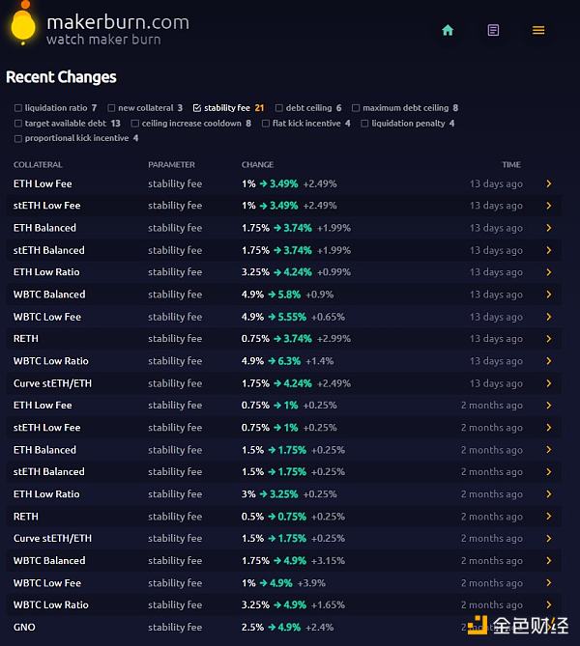580x646 pixels.
Task: Expand the WBTC Balanced 5.8% row chevron
Action: pyautogui.click(x=548, y=295)
